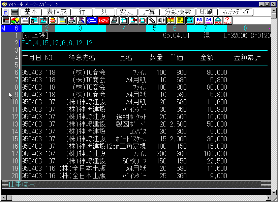
Task: Click the horizontal scrollbar right arrow
Action: pos(269,198)
